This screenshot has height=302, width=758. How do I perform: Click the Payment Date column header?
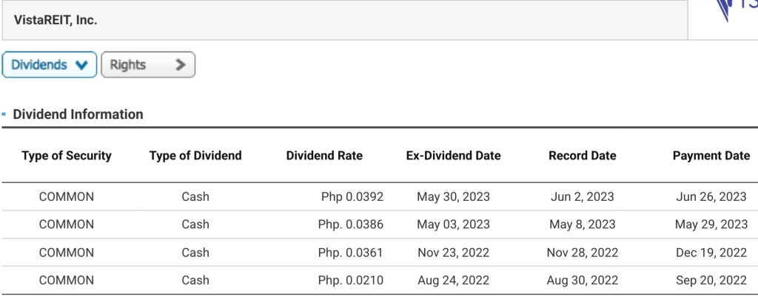(x=711, y=156)
